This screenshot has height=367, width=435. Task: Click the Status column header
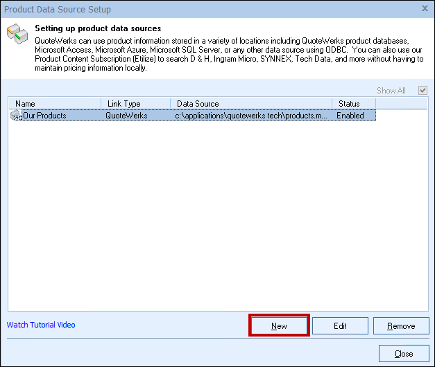pos(353,104)
